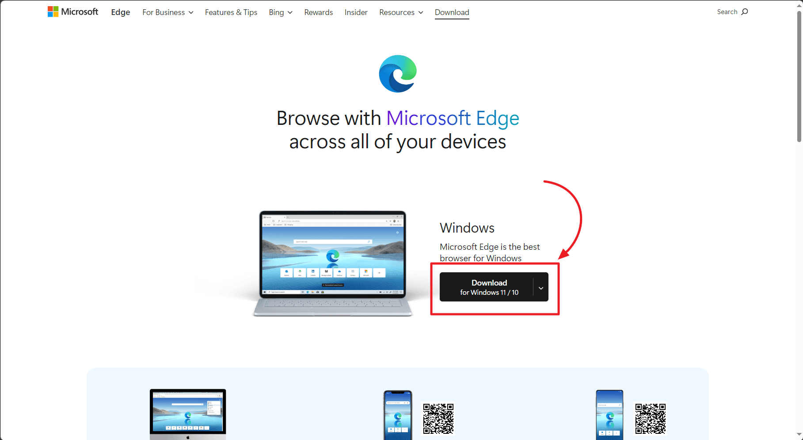Viewport: 803px width, 440px height.
Task: Click the Microsoft logo
Action: tap(73, 12)
